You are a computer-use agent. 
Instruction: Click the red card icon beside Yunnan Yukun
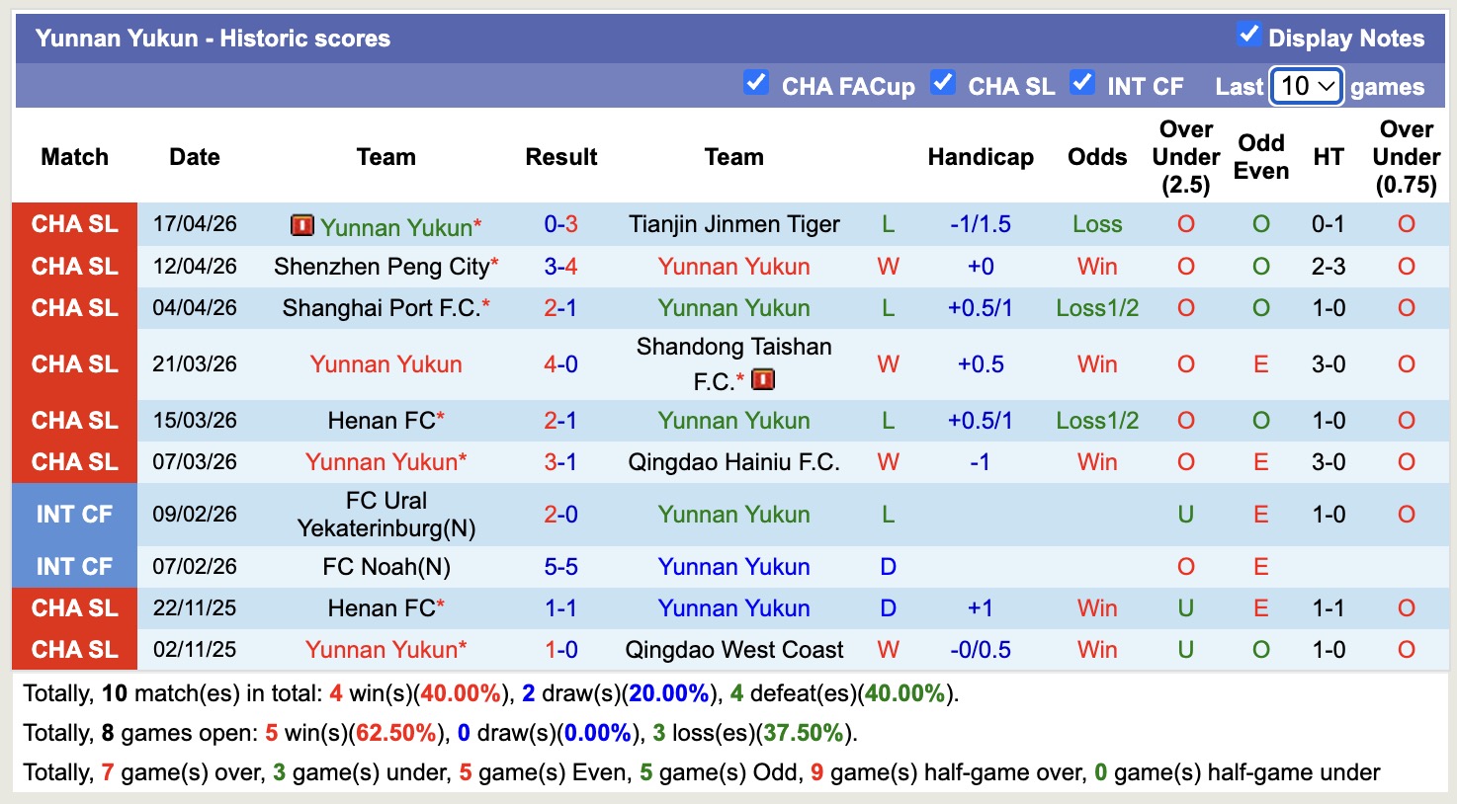tap(302, 226)
